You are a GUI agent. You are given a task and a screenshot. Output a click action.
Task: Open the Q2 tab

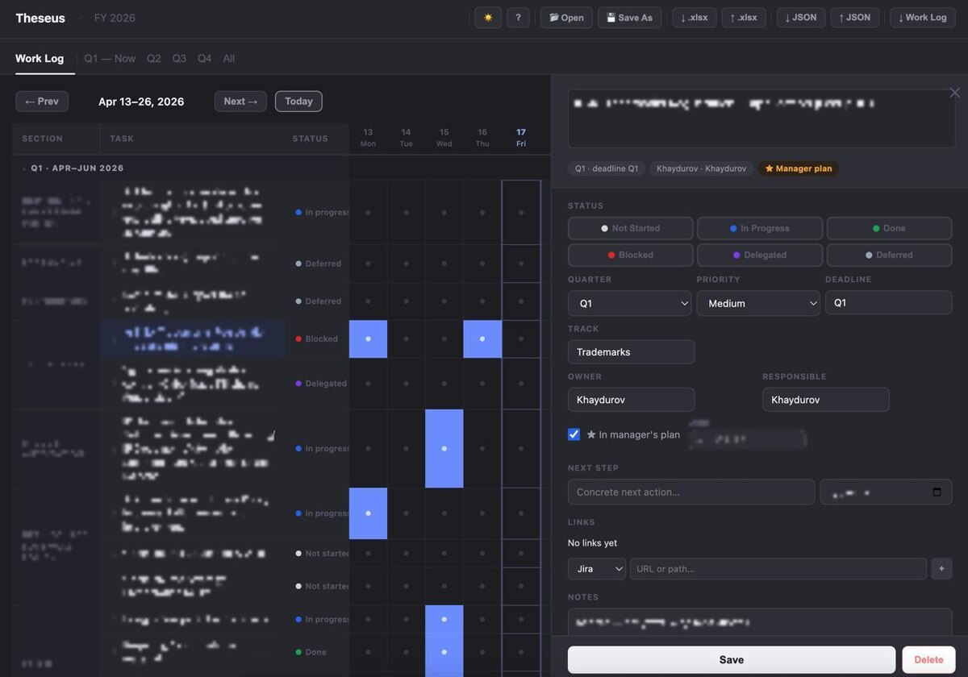coord(154,59)
